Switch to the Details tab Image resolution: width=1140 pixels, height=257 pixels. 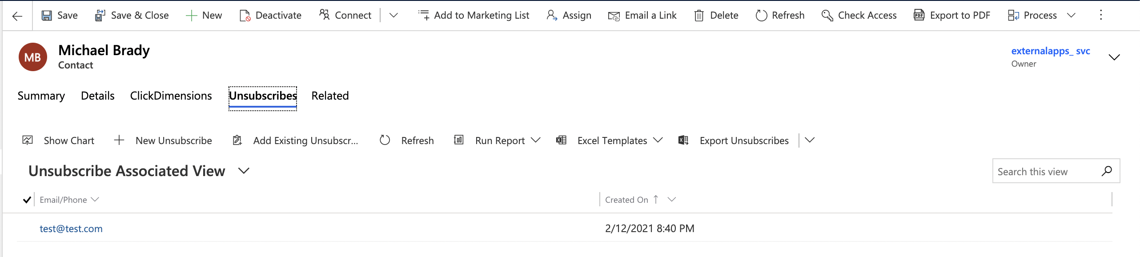[98, 96]
